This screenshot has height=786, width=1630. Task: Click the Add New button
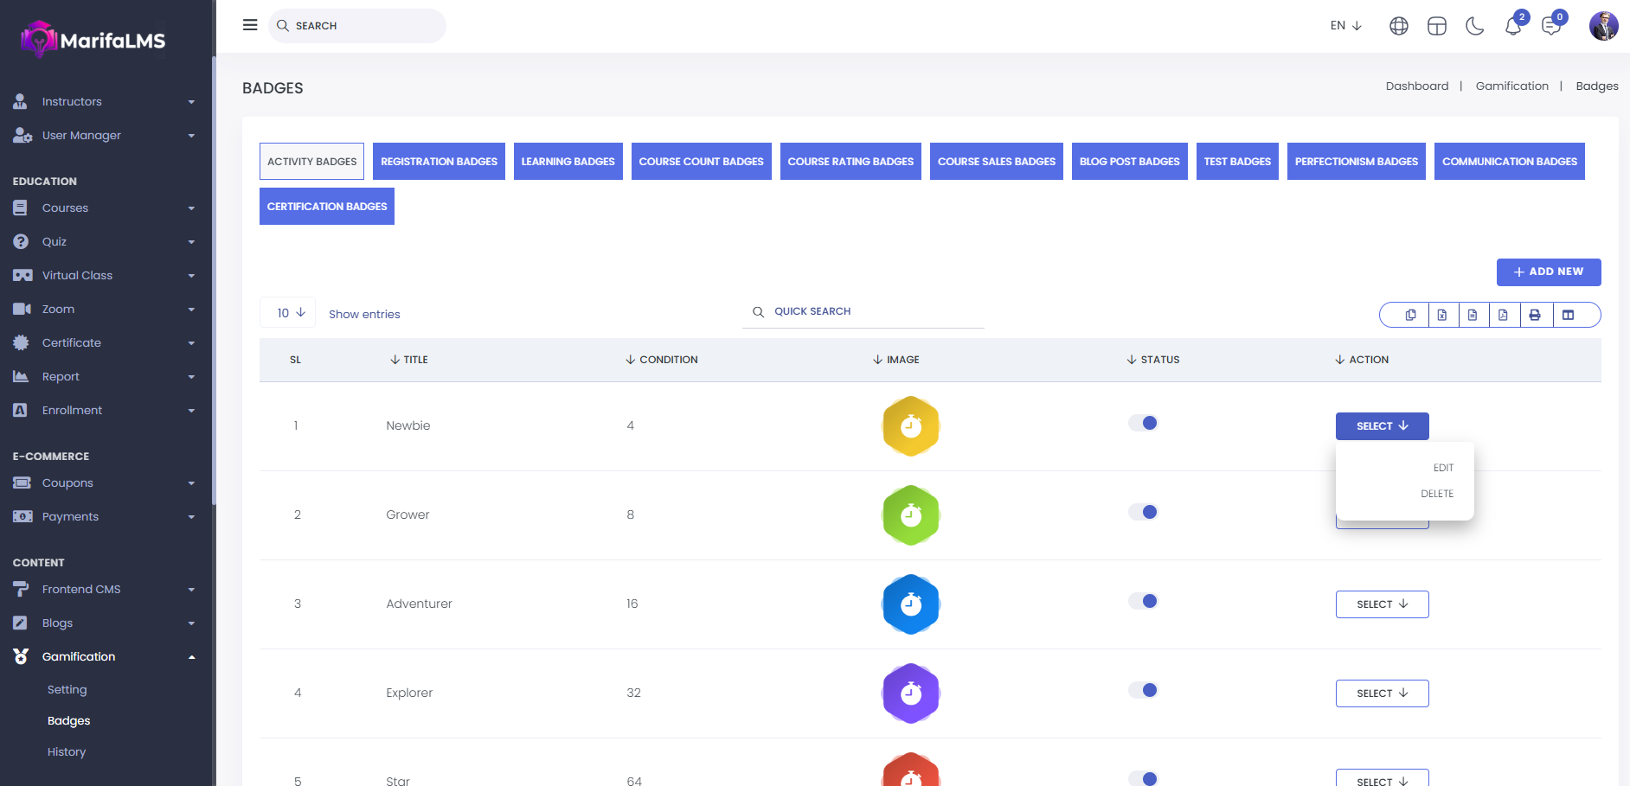(1548, 272)
